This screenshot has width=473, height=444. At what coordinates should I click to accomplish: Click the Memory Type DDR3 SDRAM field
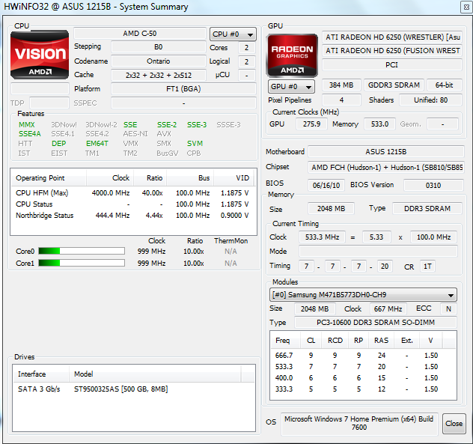pyautogui.click(x=427, y=209)
